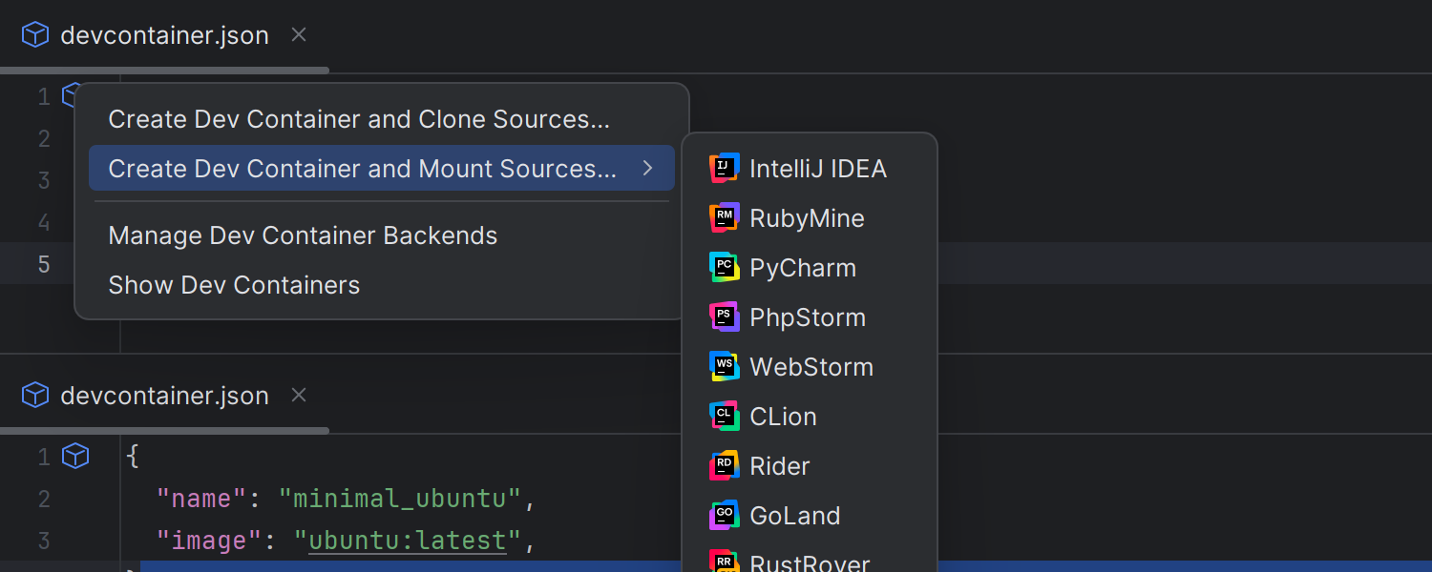Switch to the lower devcontainer.json tab

point(164,395)
